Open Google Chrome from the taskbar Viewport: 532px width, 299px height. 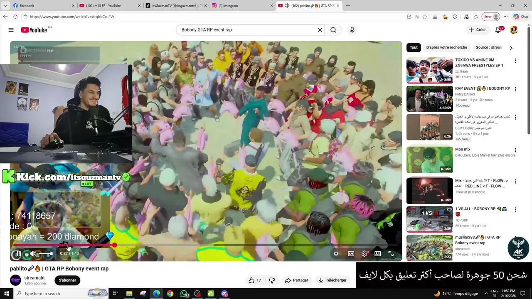click(x=170, y=294)
